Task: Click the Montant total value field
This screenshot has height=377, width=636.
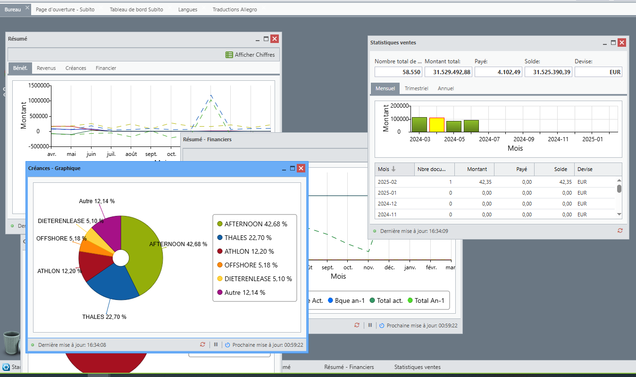Action: 449,72
